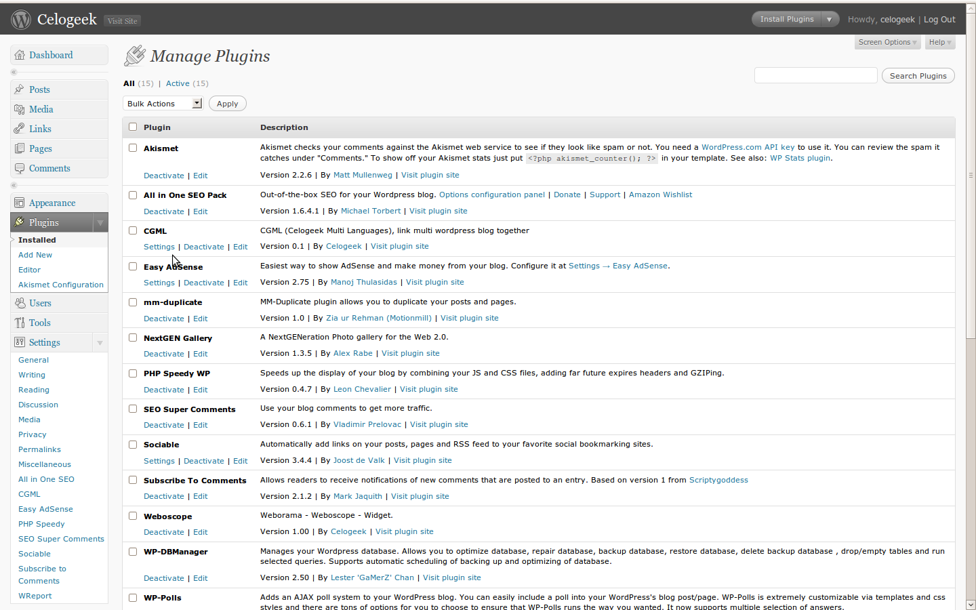The width and height of the screenshot is (976, 610).
Task: Open the Celogeek site title link
Action: (67, 20)
